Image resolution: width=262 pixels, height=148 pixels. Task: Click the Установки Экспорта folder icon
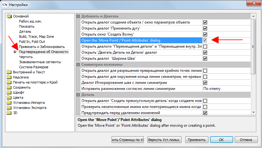click(10, 108)
